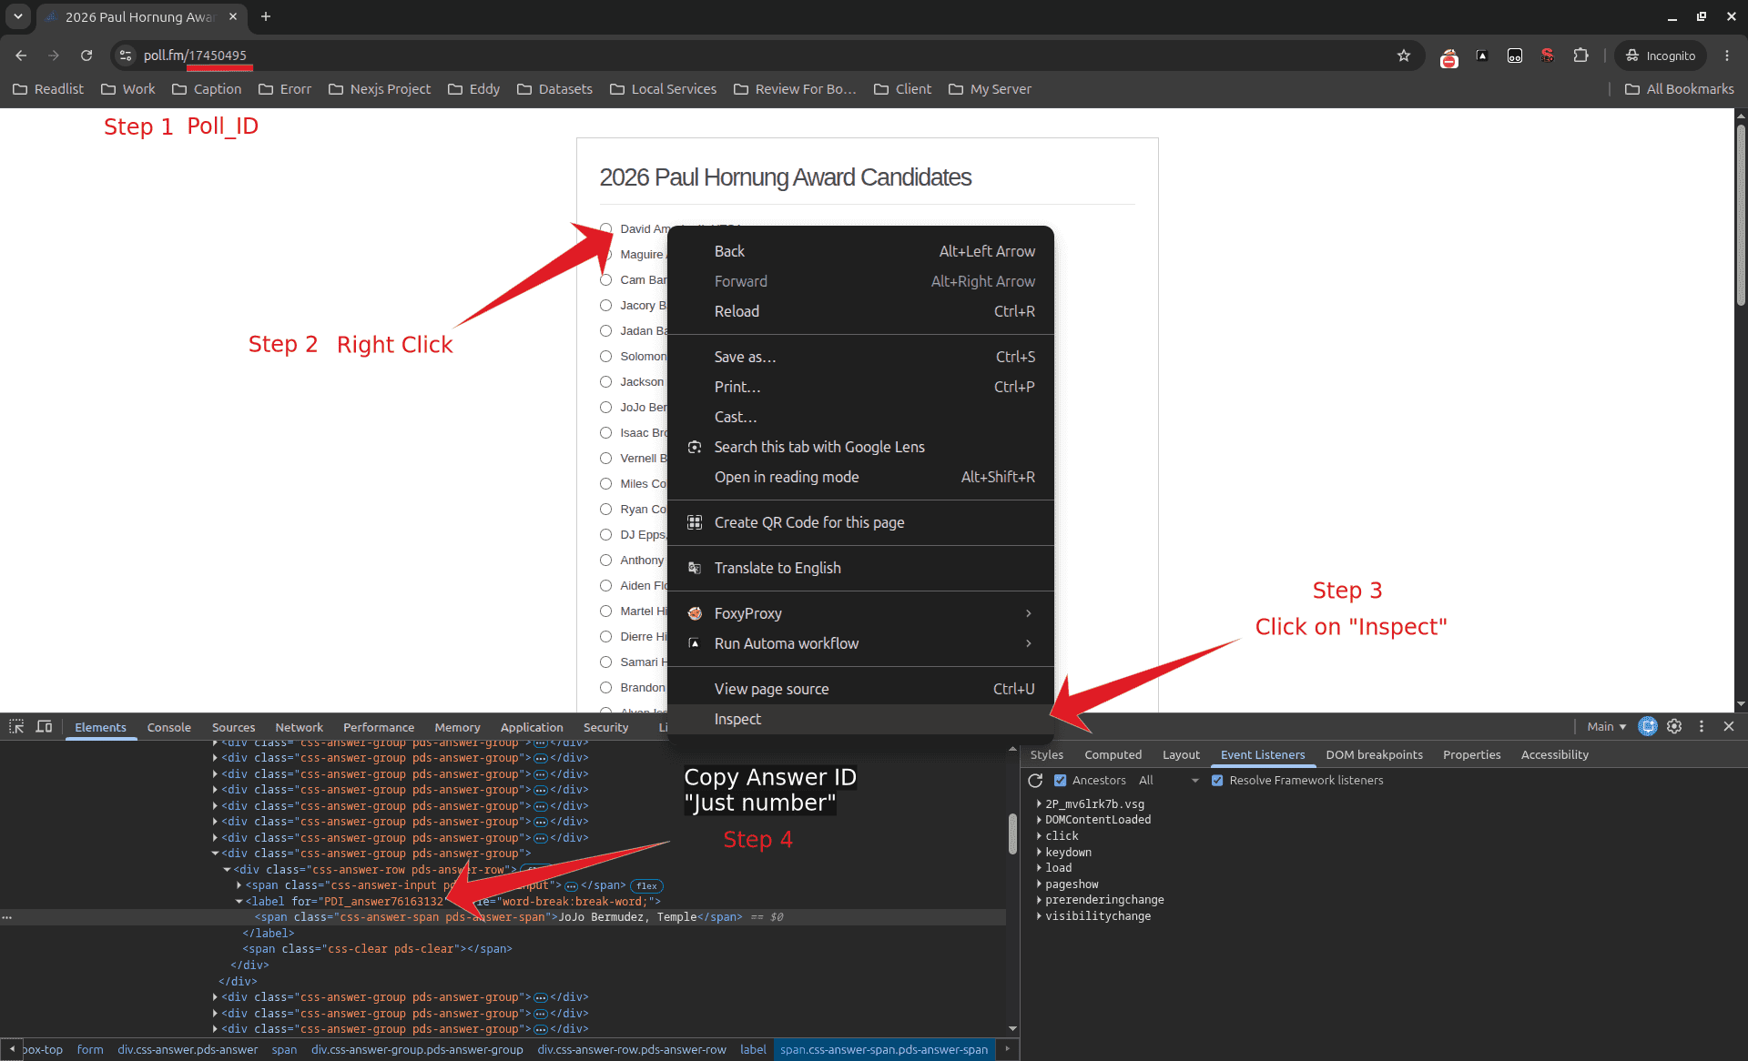Activate the DevTools element picker icon
The width and height of the screenshot is (1748, 1061).
pyautogui.click(x=16, y=726)
